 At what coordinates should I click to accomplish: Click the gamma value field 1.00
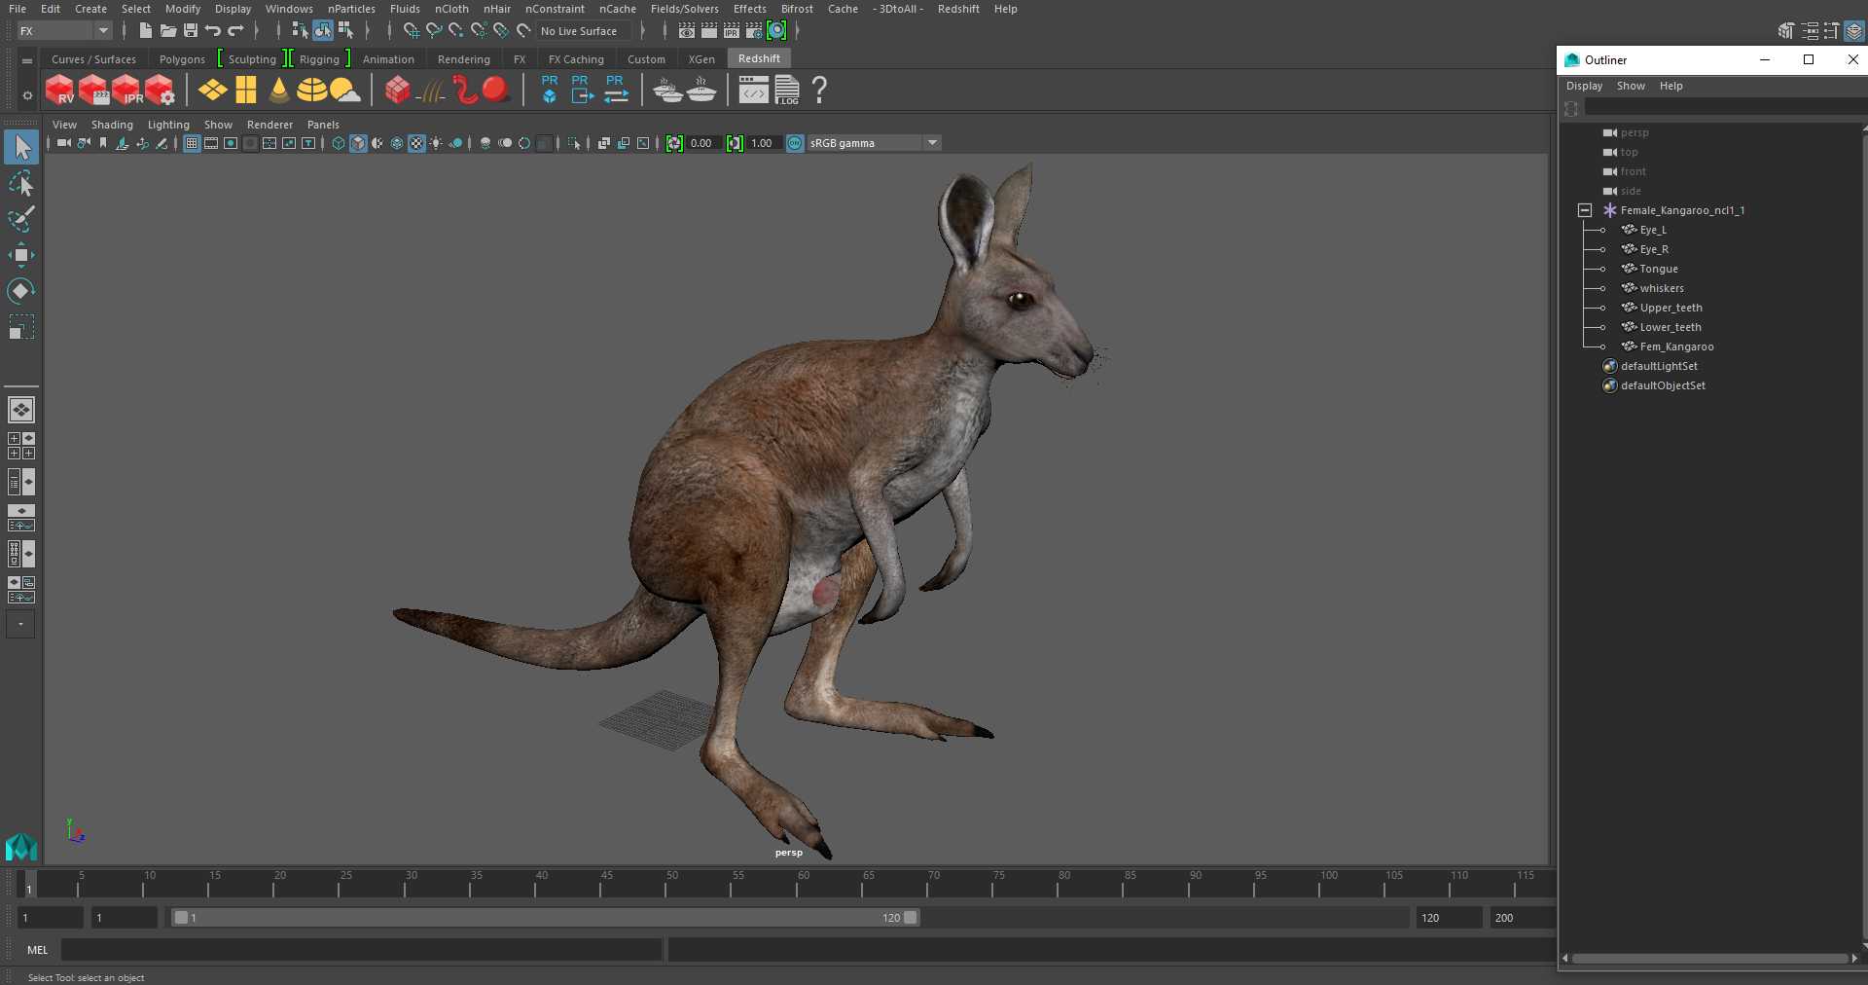point(765,143)
